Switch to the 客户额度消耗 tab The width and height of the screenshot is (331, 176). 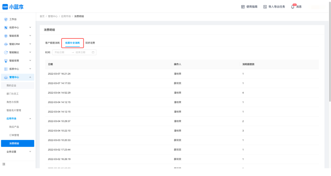(x=52, y=43)
